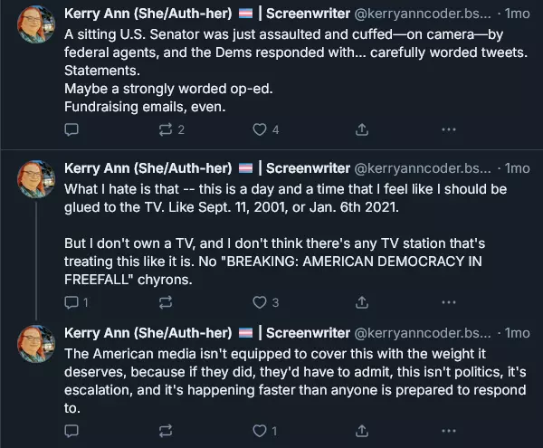Repost the American media post
Screen dimensions: 543x448
click(x=166, y=431)
